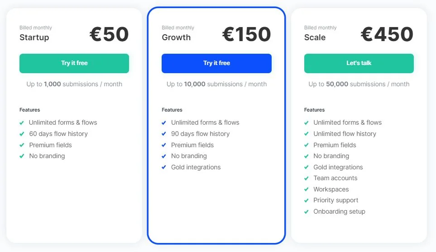Click checkmark beside Startup's 60 days flow history
The image size is (436, 252).
click(22, 134)
